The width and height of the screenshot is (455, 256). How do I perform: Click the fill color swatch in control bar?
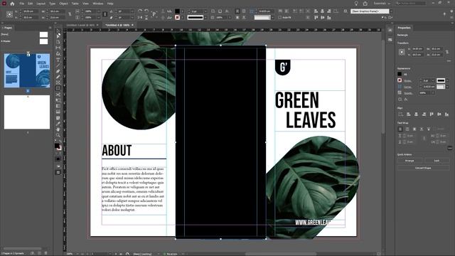(x=177, y=11)
